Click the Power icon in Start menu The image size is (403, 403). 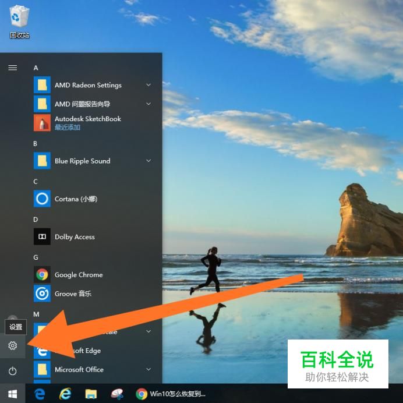[x=13, y=371]
